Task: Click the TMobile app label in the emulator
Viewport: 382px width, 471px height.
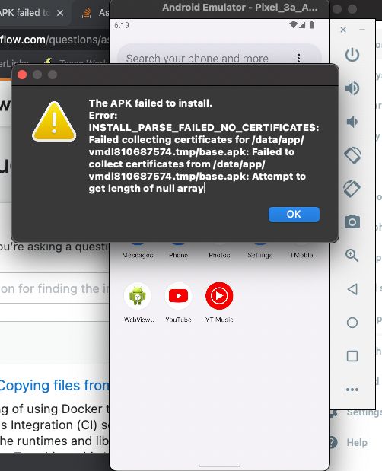Action: (x=301, y=255)
